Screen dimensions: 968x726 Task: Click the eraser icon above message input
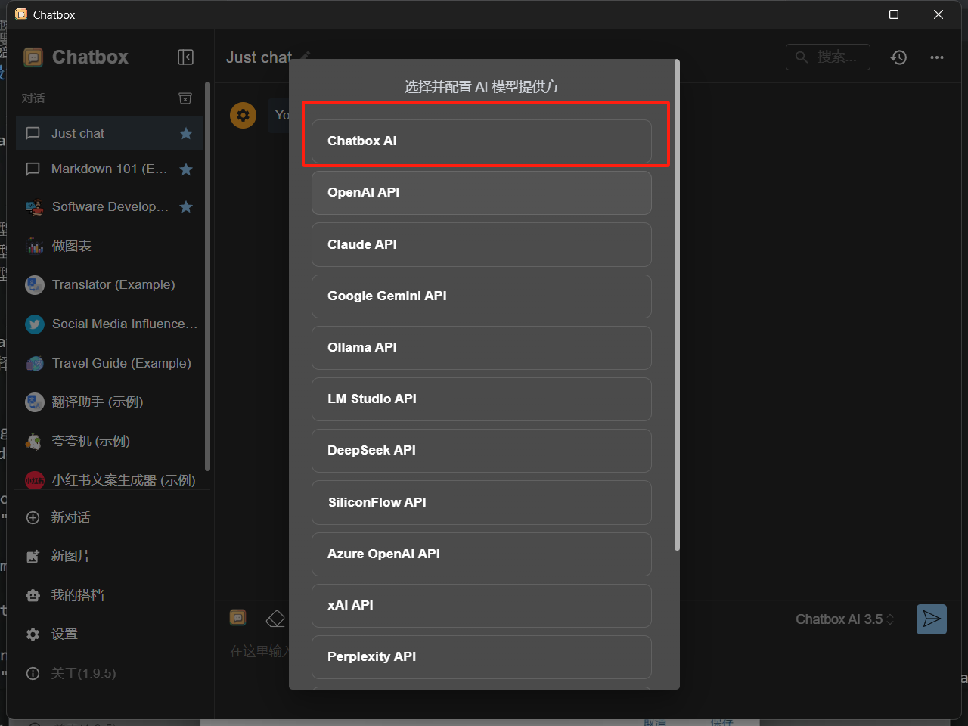pos(275,619)
